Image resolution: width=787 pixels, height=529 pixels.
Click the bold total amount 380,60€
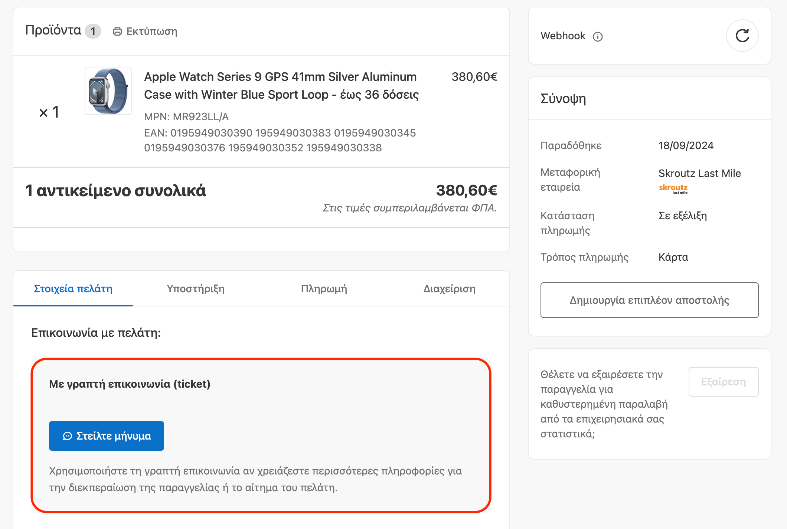click(467, 190)
